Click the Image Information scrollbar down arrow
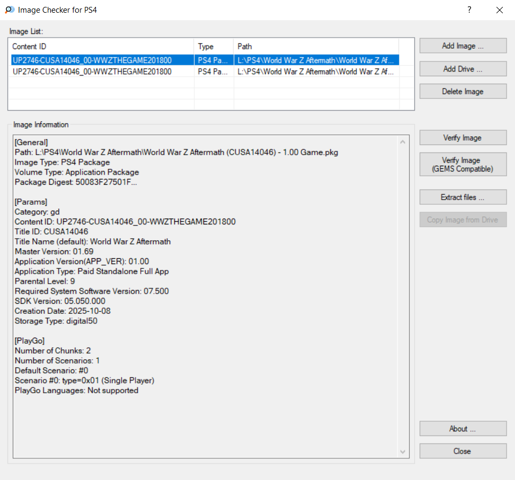 pyautogui.click(x=404, y=451)
